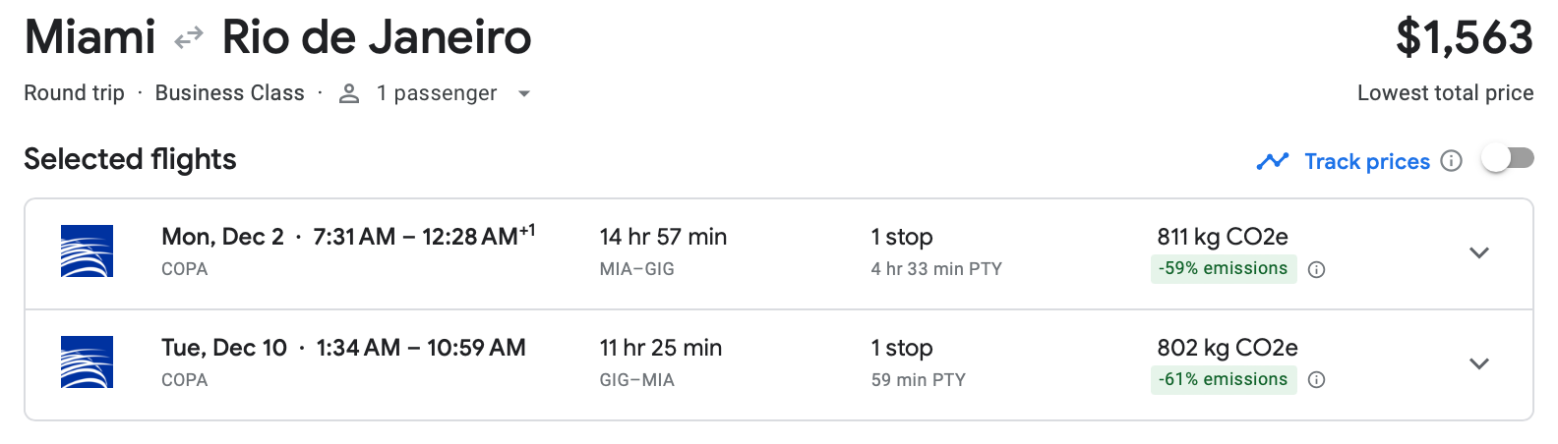The height and width of the screenshot is (444, 1558).
Task: Expand the Tue, Dec 10 flight details
Action: tap(1478, 364)
